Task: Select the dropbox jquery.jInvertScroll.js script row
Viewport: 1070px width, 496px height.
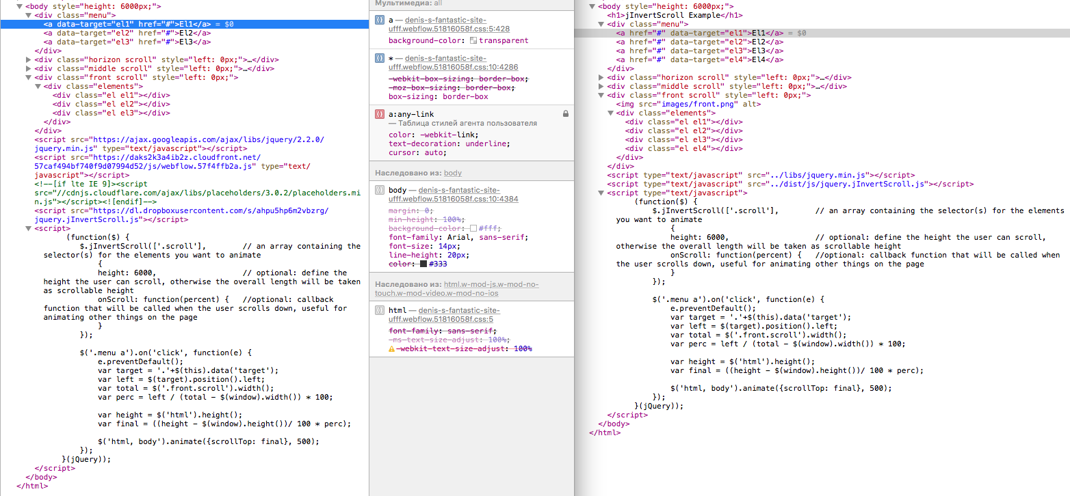Action: click(181, 215)
